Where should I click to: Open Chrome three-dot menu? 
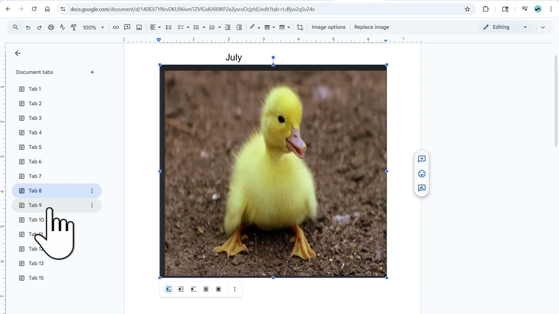[x=551, y=9]
